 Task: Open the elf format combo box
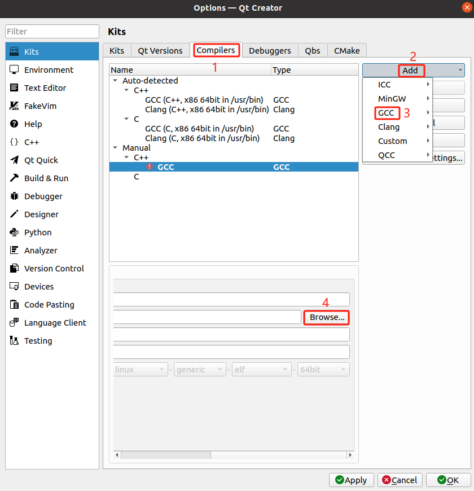(x=262, y=370)
